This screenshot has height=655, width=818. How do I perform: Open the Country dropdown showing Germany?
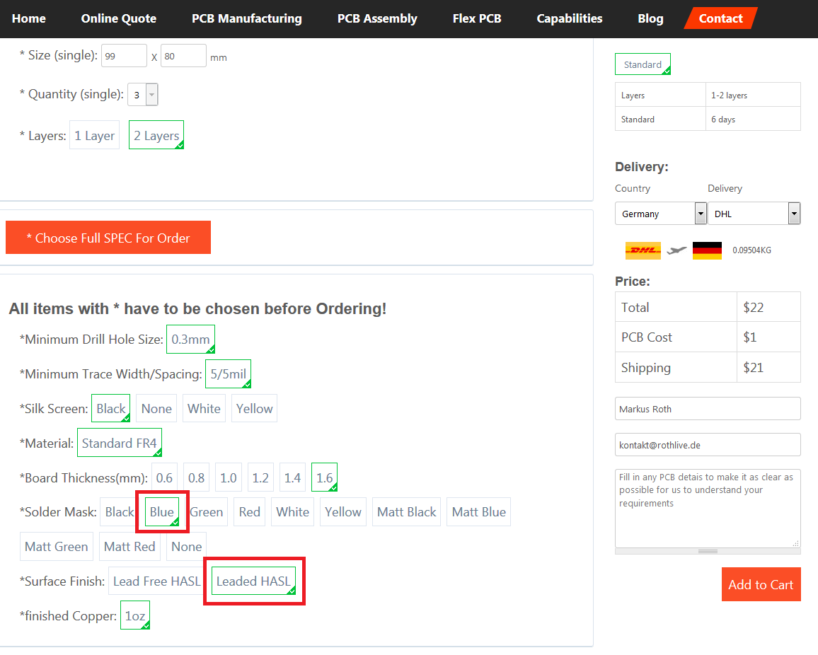660,214
